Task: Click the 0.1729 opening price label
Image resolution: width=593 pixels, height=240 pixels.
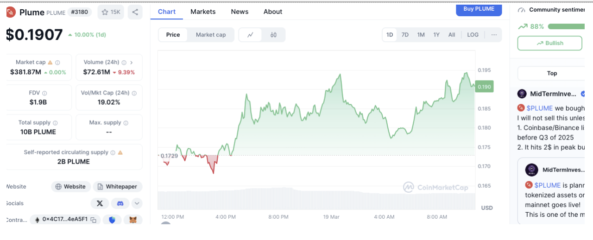Action: (x=169, y=156)
